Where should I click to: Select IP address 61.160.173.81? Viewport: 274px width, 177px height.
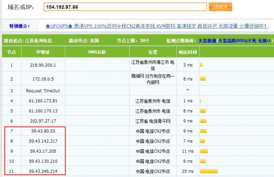tap(43, 101)
